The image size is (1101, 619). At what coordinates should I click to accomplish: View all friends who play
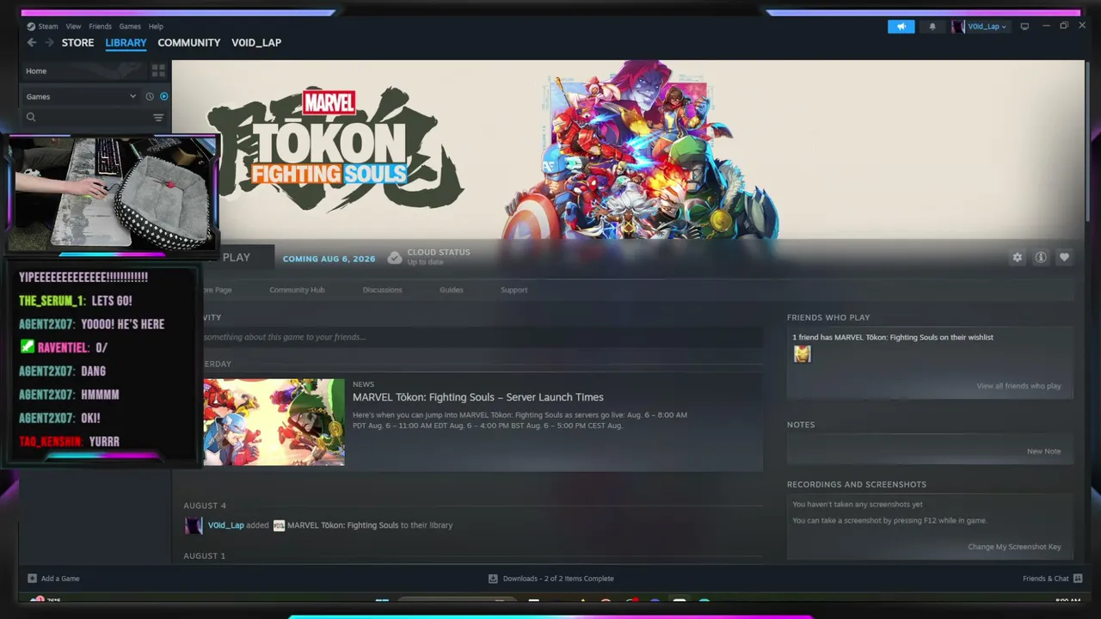pyautogui.click(x=1018, y=386)
